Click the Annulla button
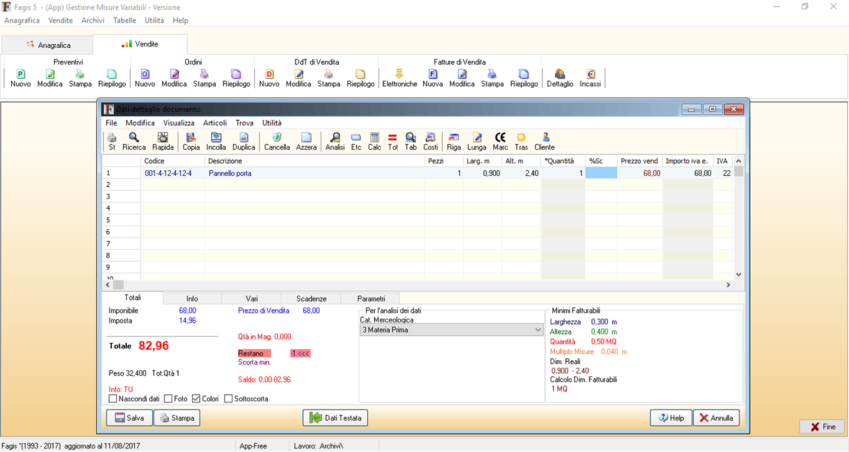The width and height of the screenshot is (849, 452). tap(716, 418)
